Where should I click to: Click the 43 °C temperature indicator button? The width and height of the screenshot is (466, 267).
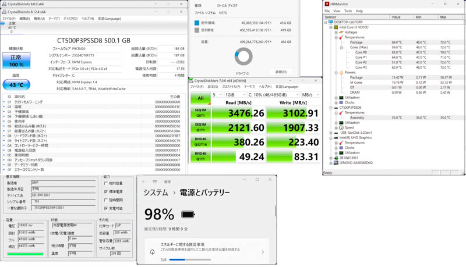click(x=16, y=85)
